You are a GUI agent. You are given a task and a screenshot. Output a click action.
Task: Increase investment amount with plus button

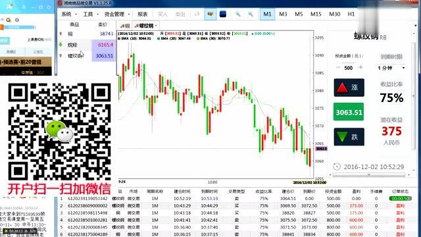click(x=360, y=67)
